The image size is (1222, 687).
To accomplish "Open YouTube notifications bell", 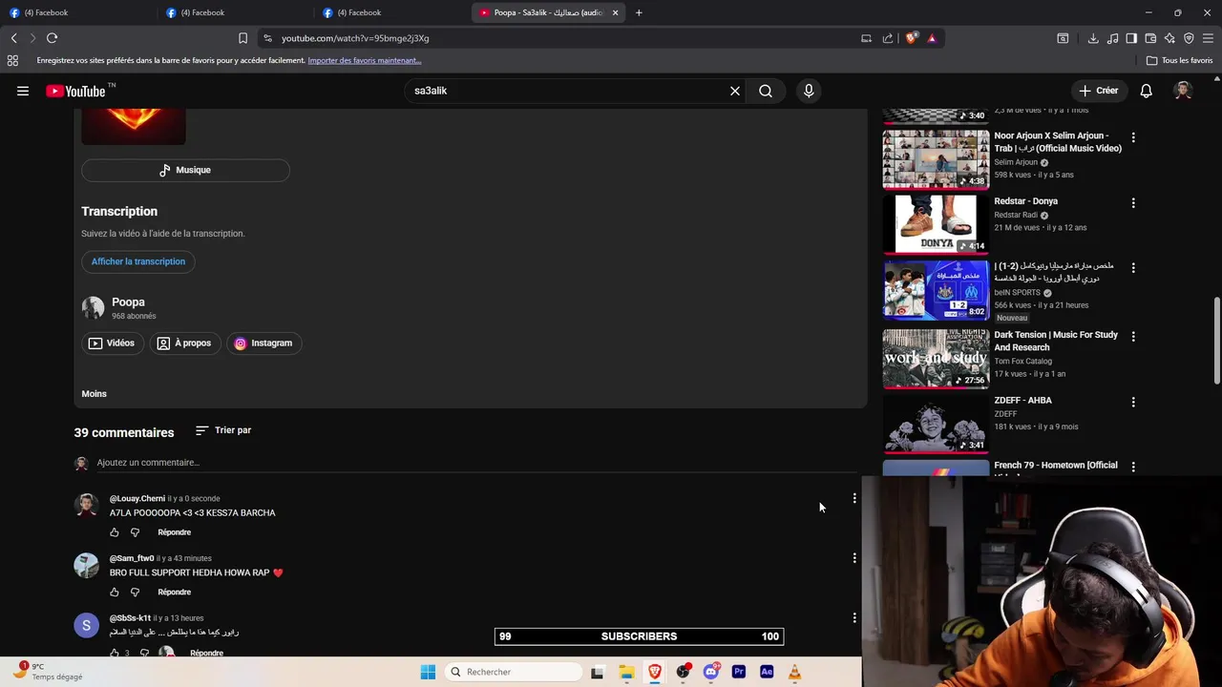I will click(x=1146, y=91).
